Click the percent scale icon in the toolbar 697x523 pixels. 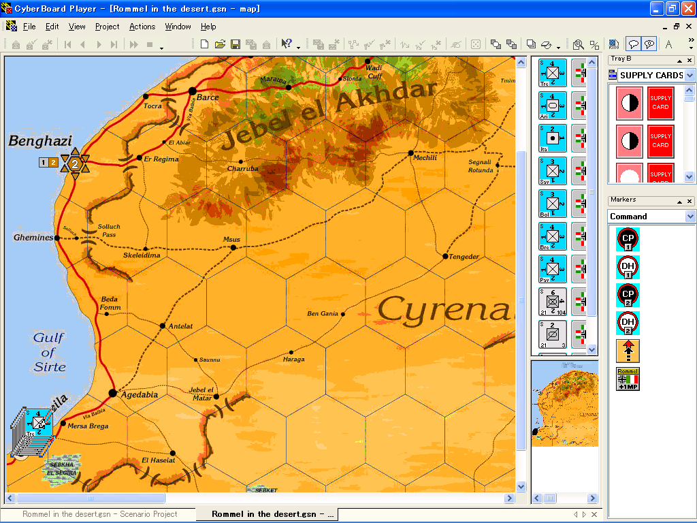pyautogui.click(x=594, y=44)
